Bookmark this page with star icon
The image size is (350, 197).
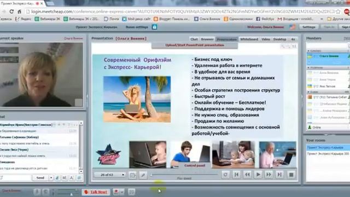(x=338, y=11)
